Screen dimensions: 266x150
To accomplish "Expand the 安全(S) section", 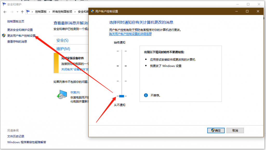I will pyautogui.click(x=62, y=40).
